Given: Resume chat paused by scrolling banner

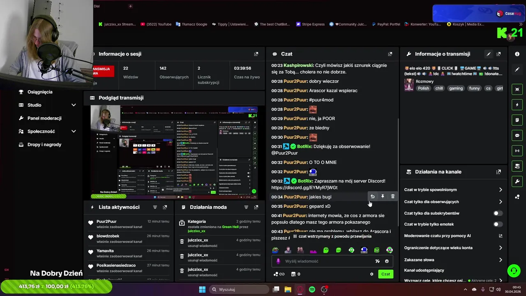Looking at the screenshot, I should tap(332, 236).
